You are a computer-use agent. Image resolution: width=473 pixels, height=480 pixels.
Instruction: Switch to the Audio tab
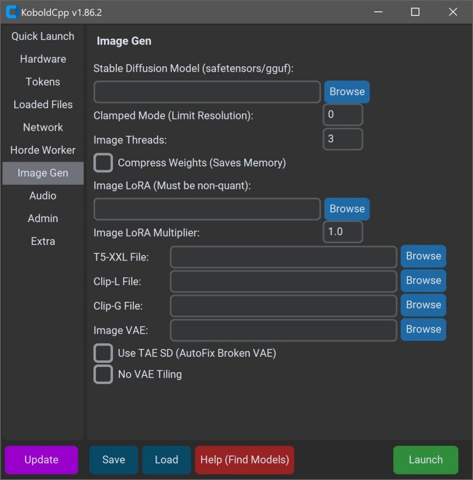tap(43, 196)
